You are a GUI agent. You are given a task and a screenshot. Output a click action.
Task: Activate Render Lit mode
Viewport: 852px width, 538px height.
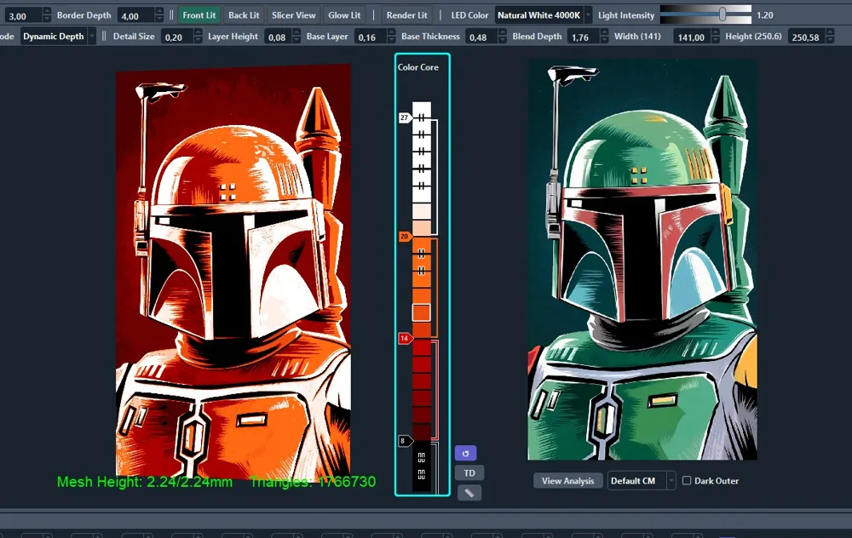(407, 15)
